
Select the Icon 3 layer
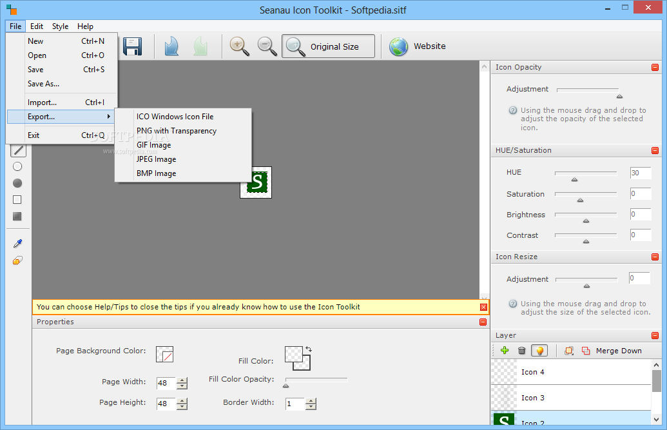[x=571, y=398]
